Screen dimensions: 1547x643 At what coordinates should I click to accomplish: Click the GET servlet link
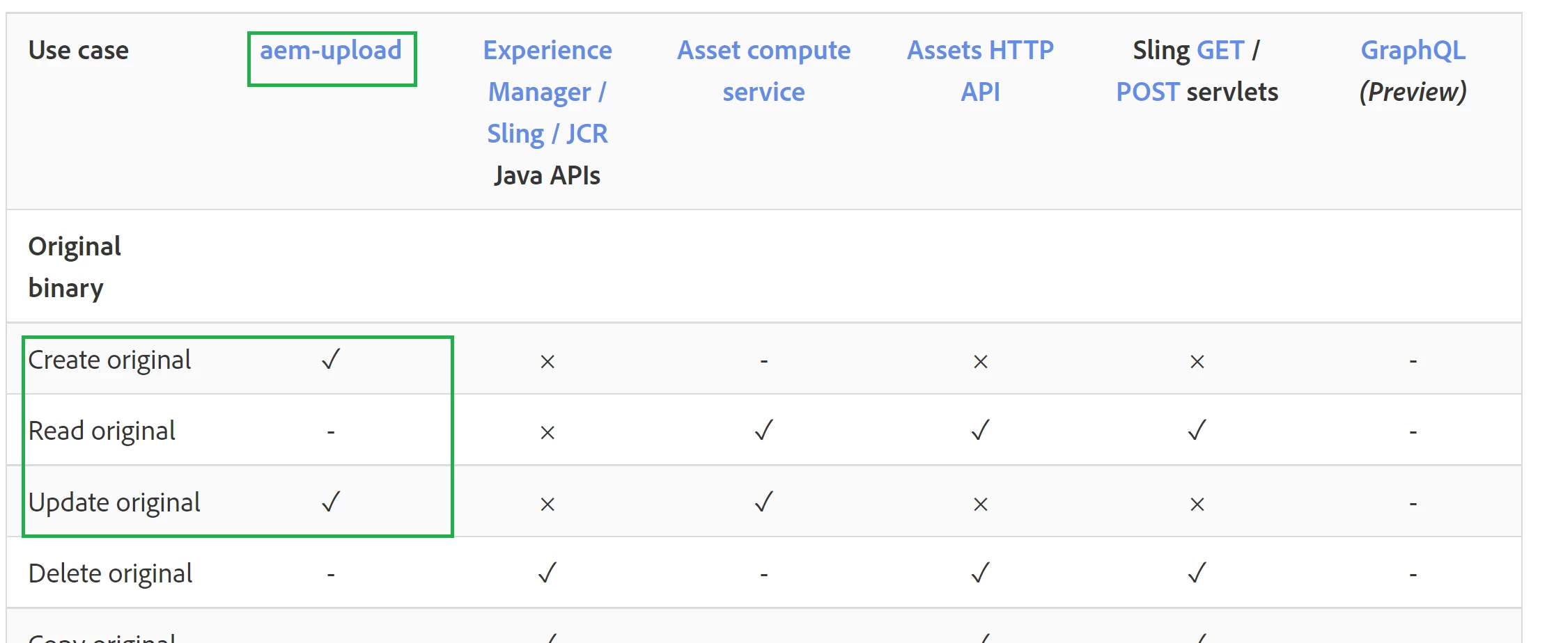coord(1220,51)
